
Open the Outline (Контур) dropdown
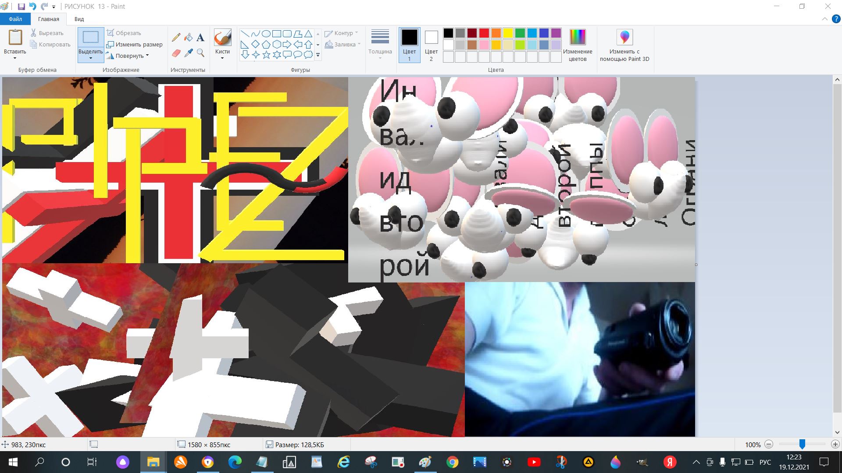coord(342,33)
